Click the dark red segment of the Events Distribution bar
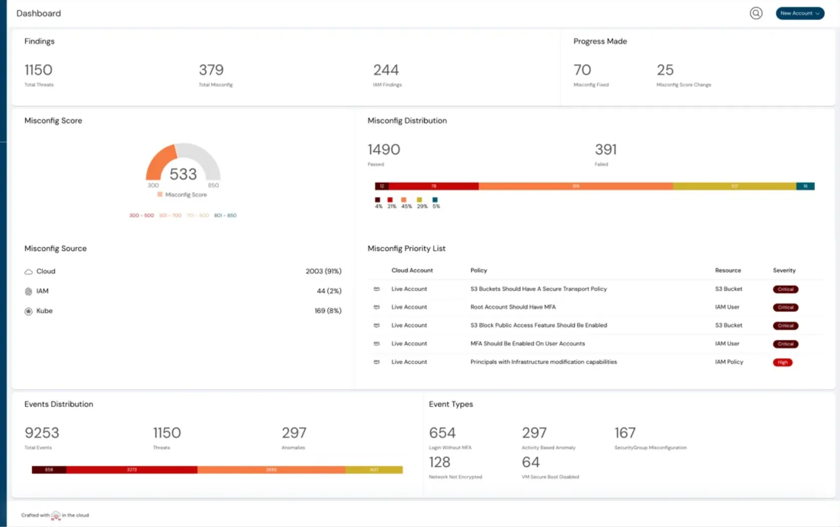 pos(48,470)
